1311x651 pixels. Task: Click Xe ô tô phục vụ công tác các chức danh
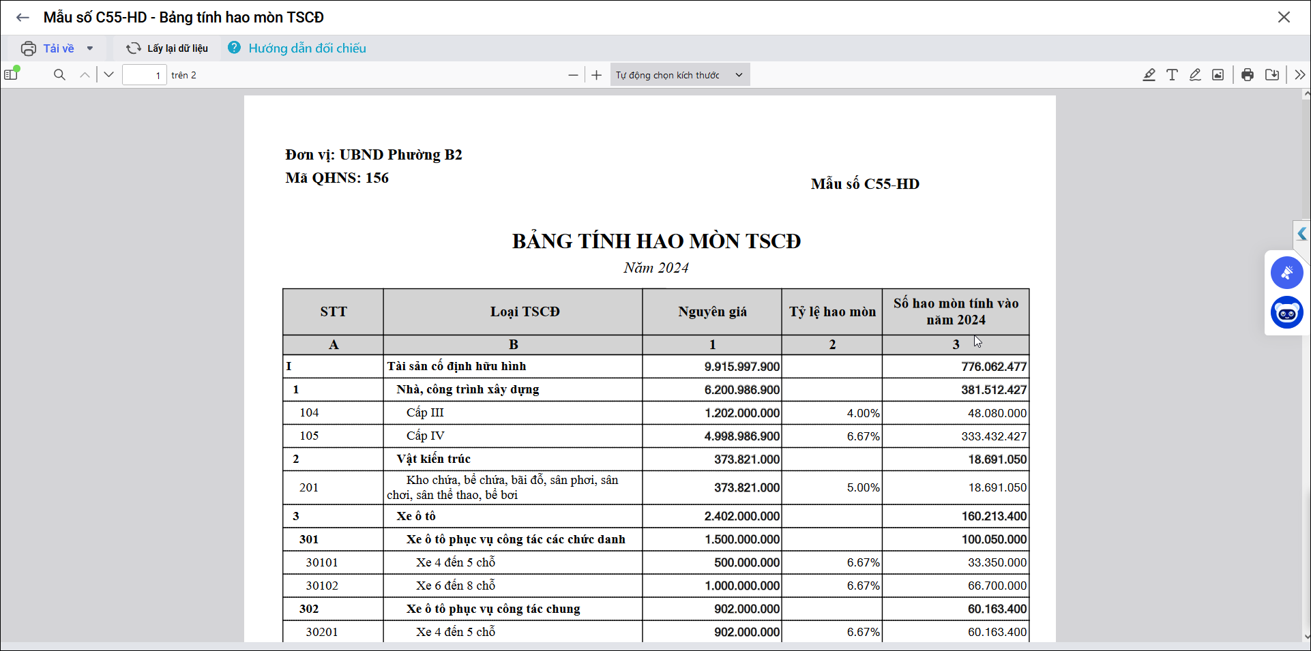pyautogui.click(x=516, y=539)
